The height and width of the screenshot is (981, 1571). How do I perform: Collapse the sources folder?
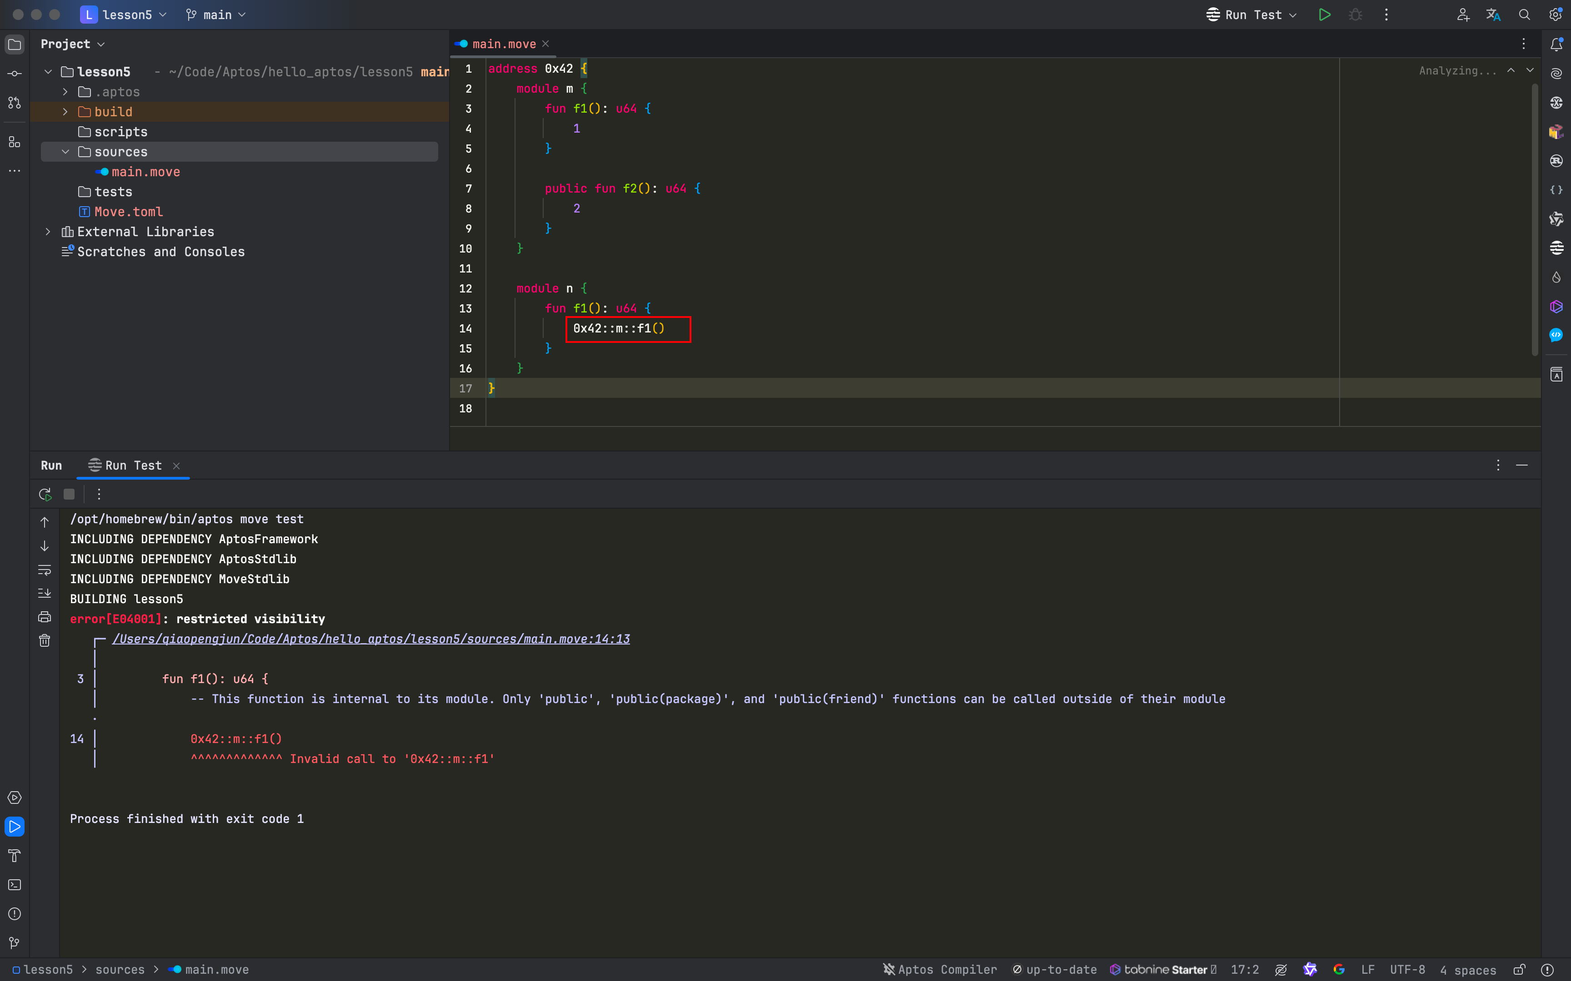coord(65,152)
